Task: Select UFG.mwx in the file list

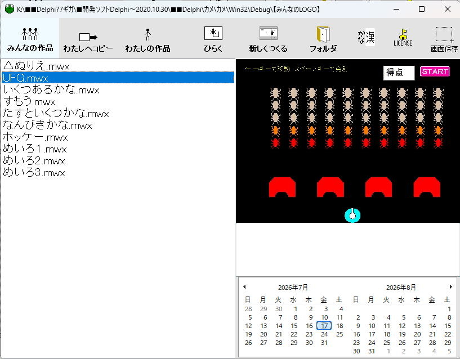Action: [118, 78]
